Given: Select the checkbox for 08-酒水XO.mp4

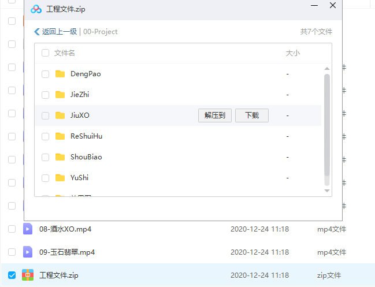Looking at the screenshot, I should coord(12,229).
